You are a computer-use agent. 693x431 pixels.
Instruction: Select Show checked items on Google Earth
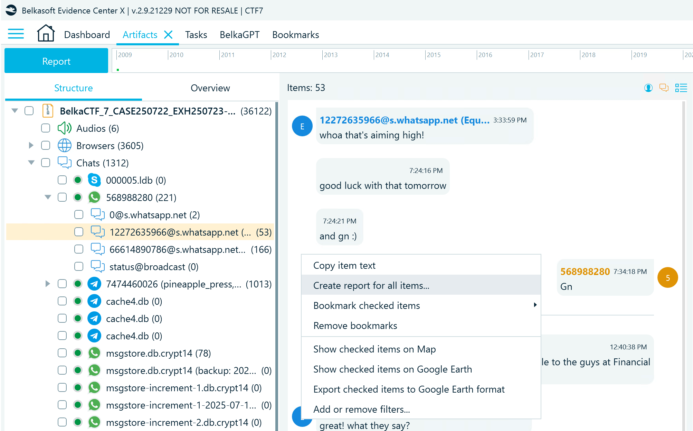(392, 369)
